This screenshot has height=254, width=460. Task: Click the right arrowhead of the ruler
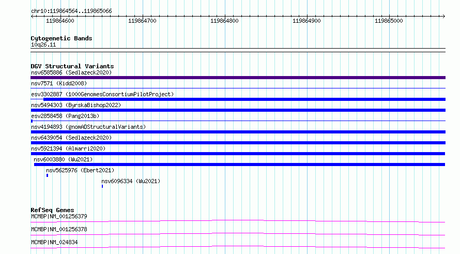(x=443, y=16)
